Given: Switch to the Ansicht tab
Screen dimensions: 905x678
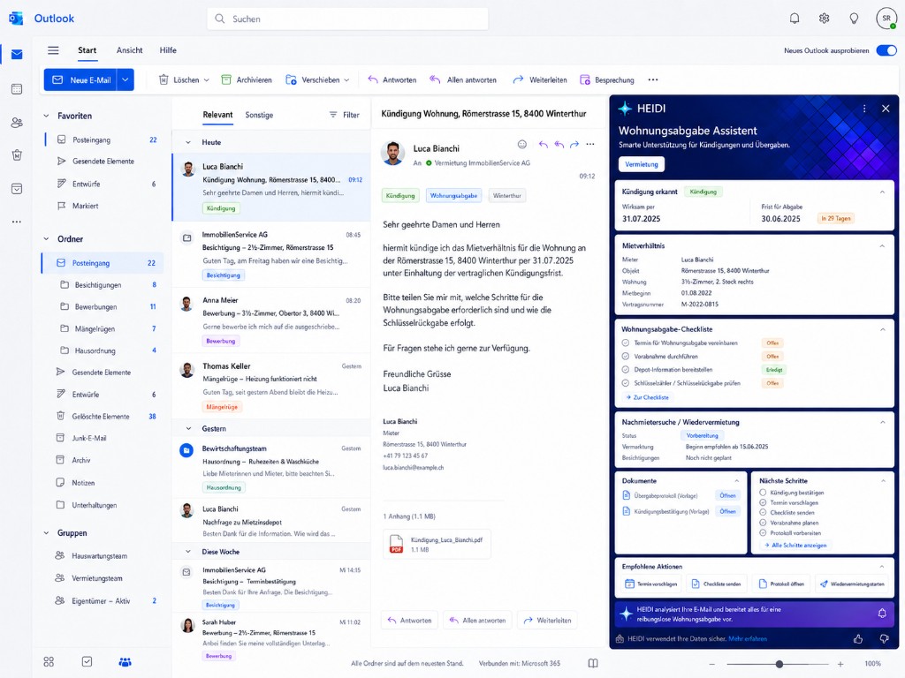Looking at the screenshot, I should tap(129, 50).
